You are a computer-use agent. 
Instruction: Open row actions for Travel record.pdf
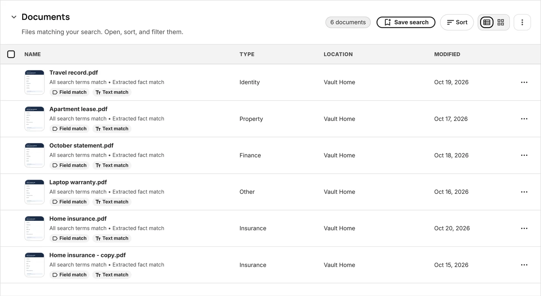pos(524,82)
